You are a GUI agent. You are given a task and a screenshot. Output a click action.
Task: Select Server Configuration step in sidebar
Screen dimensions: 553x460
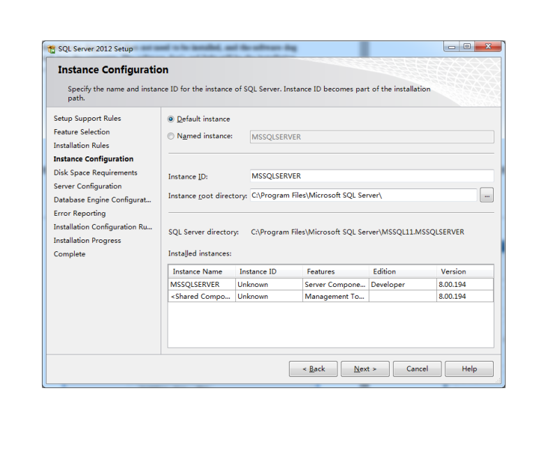[87, 186]
